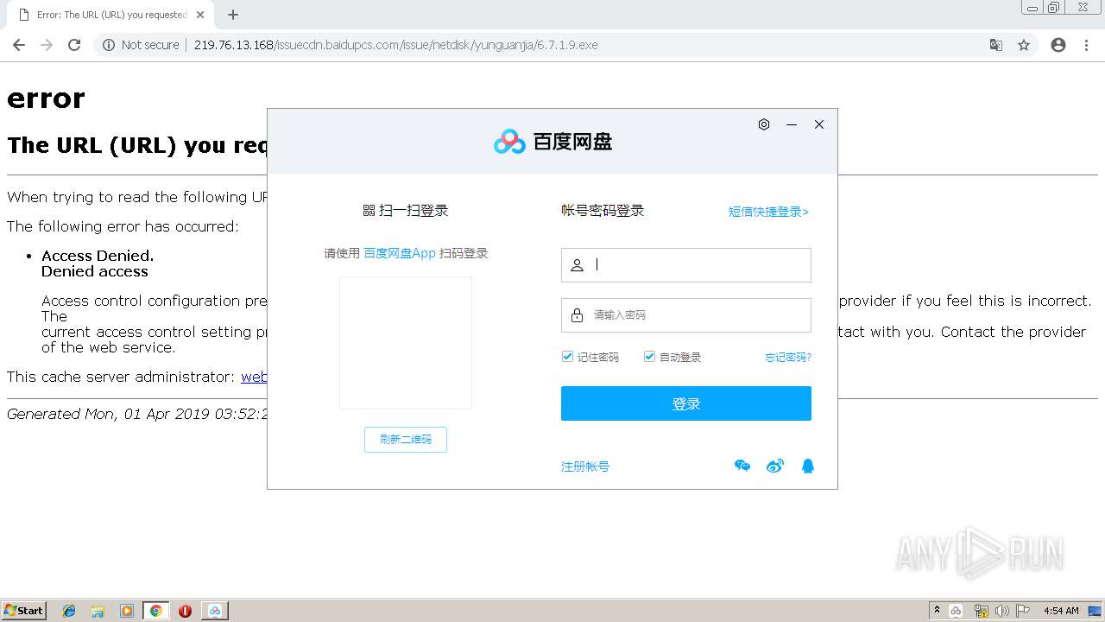Image resolution: width=1105 pixels, height=622 pixels.
Task: Show hidden tray icons arrow
Action: click(937, 610)
